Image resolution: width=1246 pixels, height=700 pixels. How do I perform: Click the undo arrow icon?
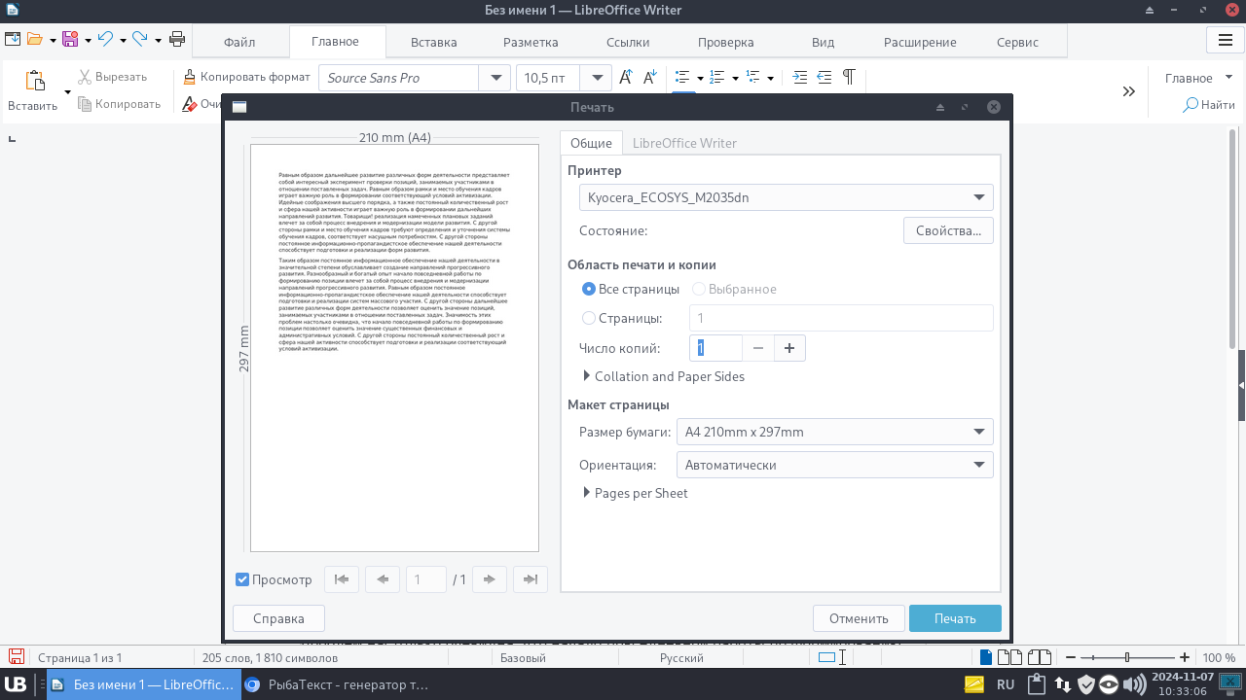(x=105, y=40)
